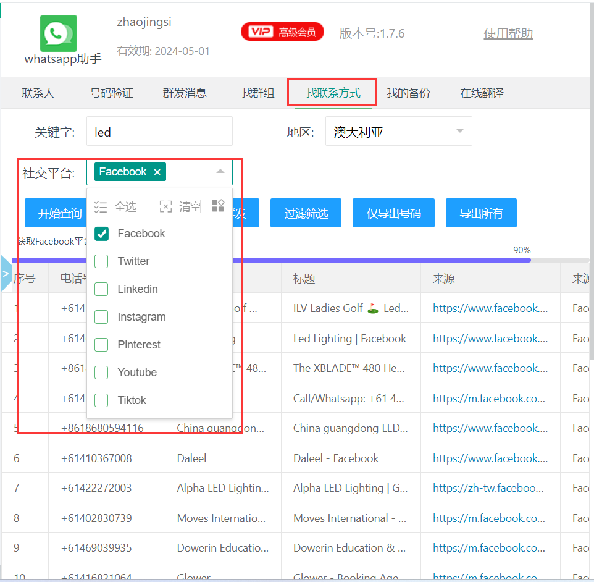
Task: Click the select-all (全选) list icon
Action: pos(101,206)
